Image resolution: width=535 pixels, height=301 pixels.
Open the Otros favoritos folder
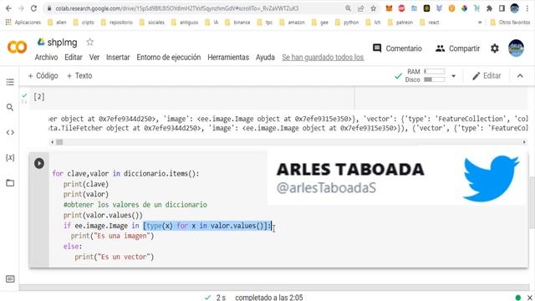point(510,23)
